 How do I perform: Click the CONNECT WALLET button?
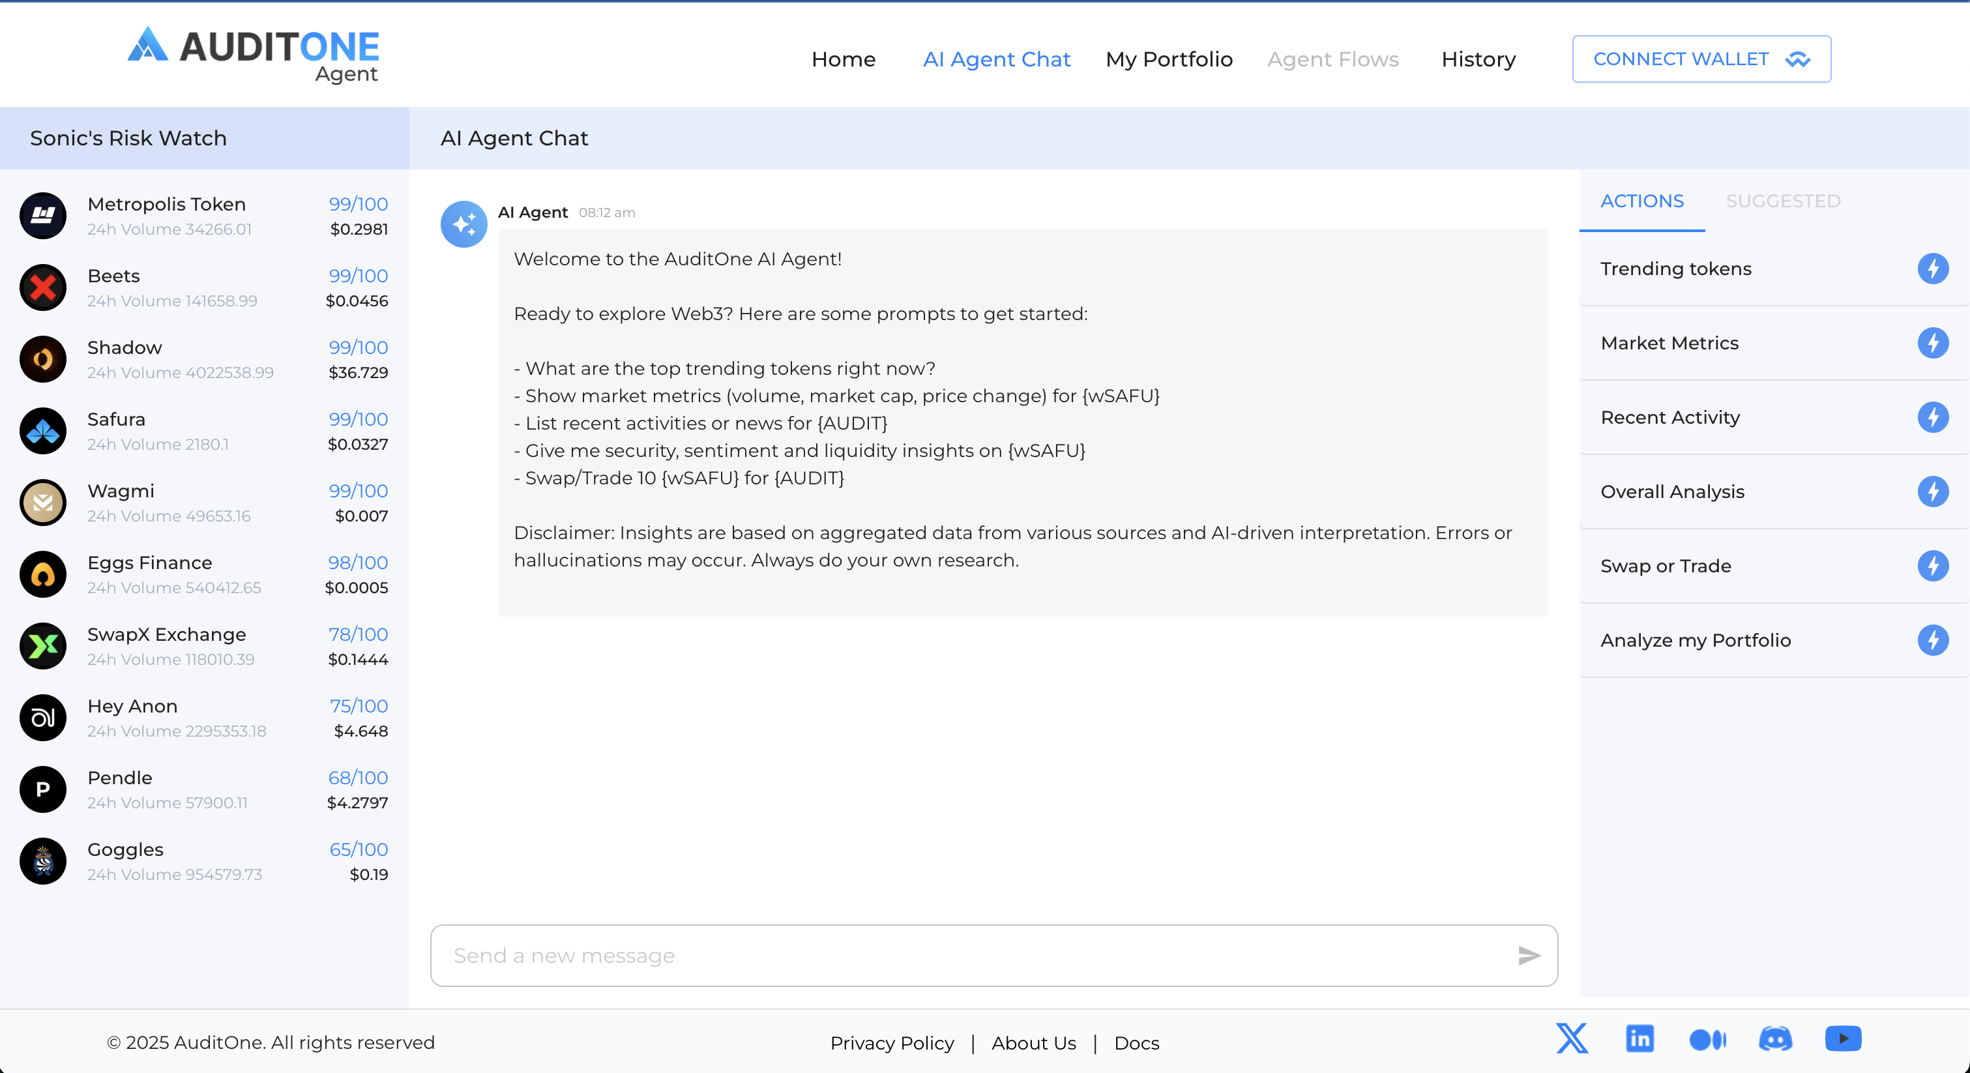pyautogui.click(x=1701, y=59)
